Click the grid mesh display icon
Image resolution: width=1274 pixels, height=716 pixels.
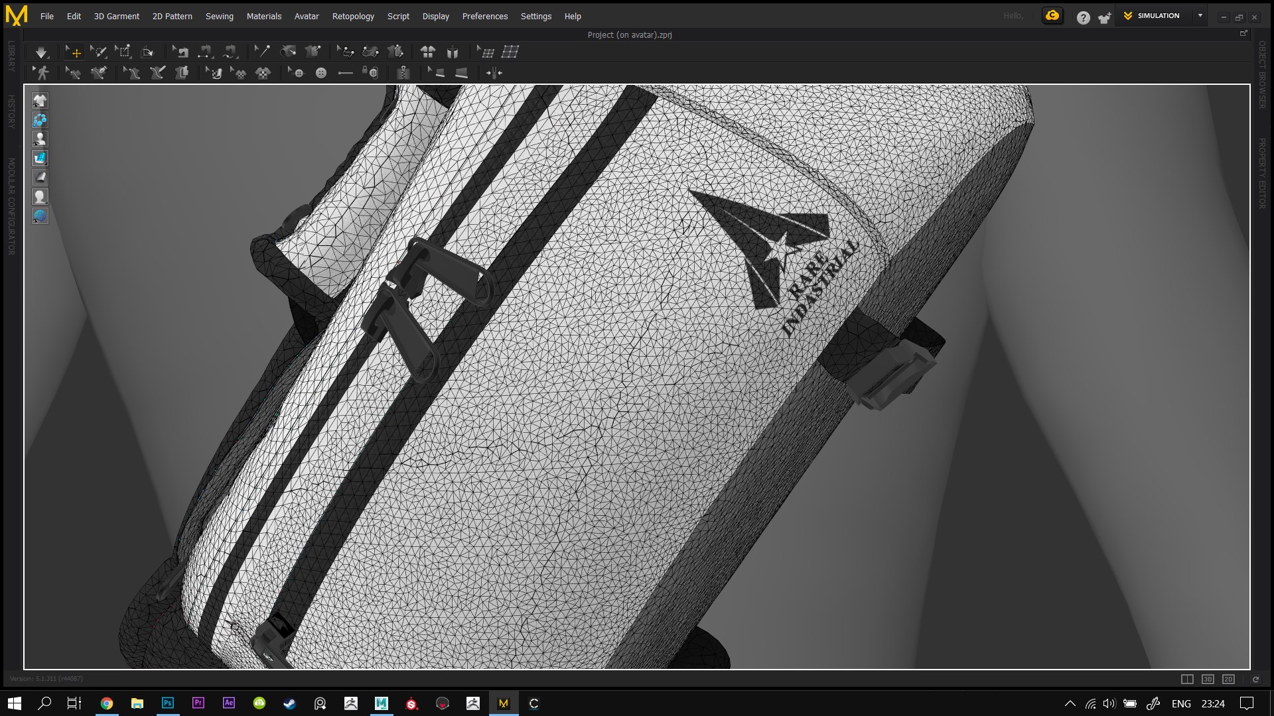tap(510, 52)
